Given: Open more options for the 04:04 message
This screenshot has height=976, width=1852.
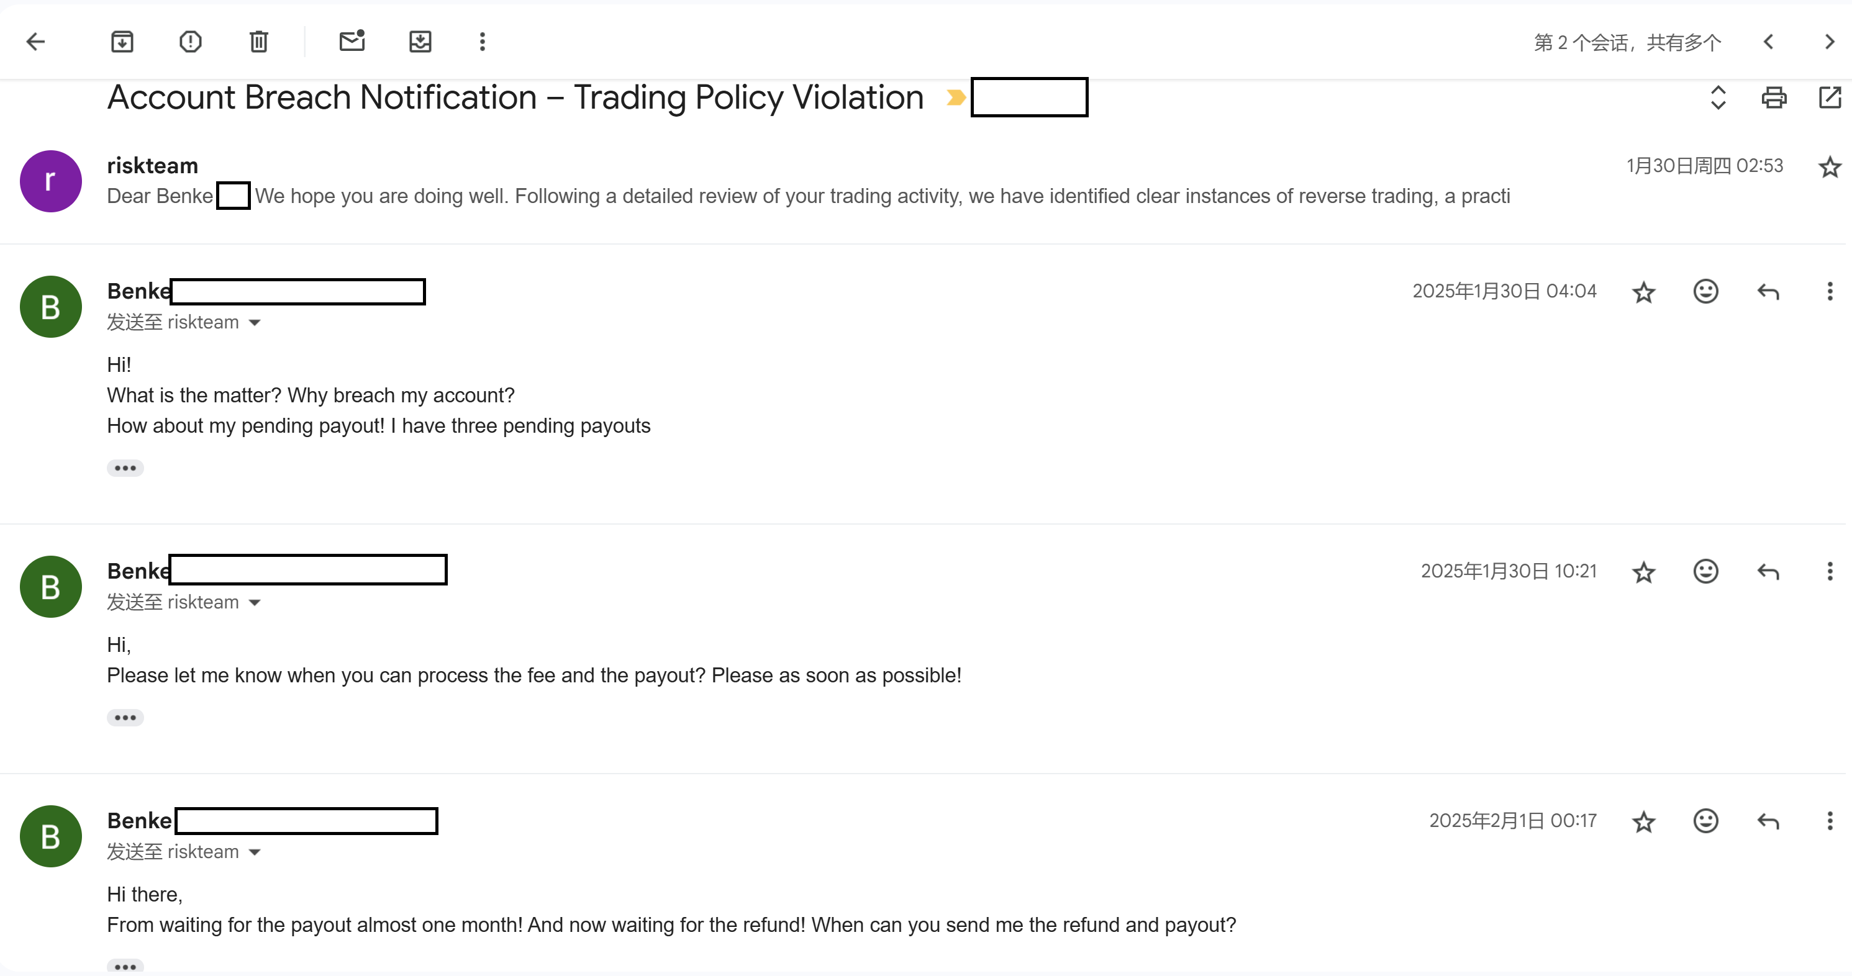Looking at the screenshot, I should pyautogui.click(x=1829, y=292).
